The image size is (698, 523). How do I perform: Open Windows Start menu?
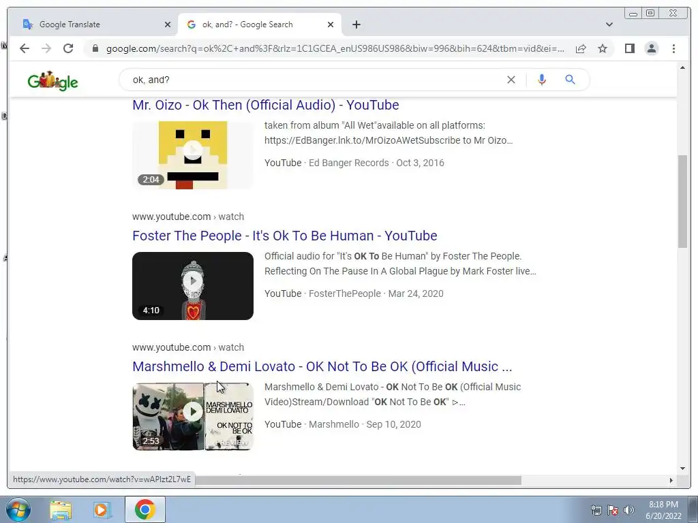[18, 509]
